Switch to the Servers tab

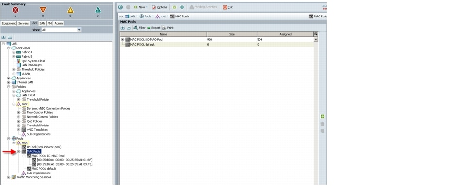23,23
